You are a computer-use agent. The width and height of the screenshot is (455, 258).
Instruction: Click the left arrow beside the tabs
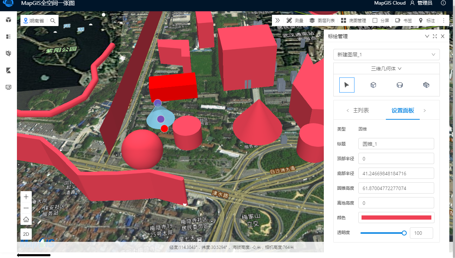tap(347, 111)
